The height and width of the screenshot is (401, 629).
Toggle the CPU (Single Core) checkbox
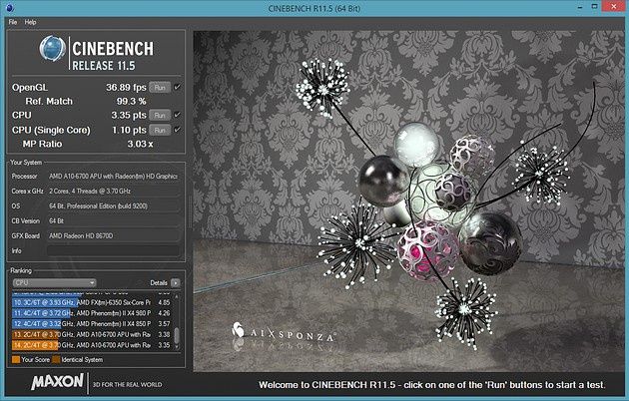click(177, 130)
